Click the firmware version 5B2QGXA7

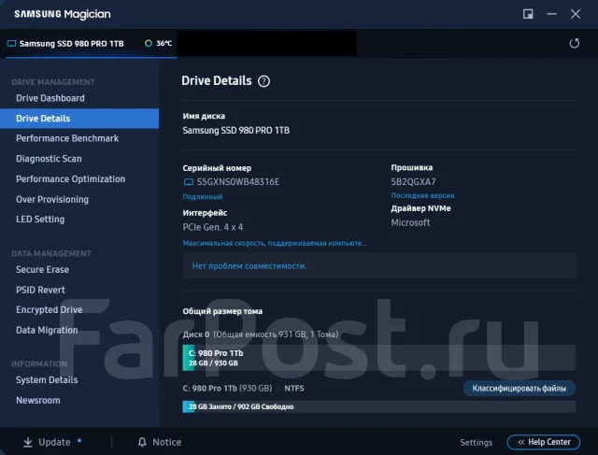pos(413,182)
